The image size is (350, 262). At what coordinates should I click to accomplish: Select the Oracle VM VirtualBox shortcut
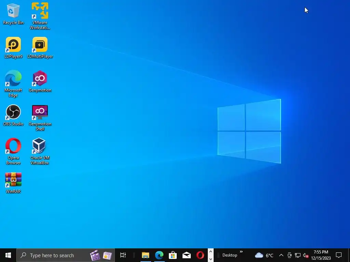click(x=40, y=151)
